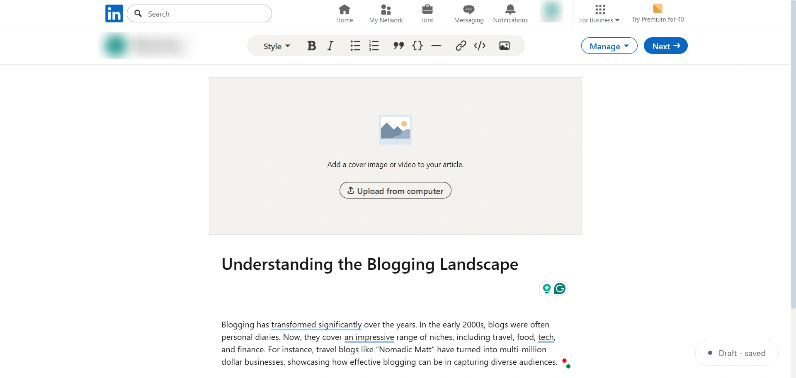Click the underlined word tech
Viewport: 796px width, 378px height.
tap(546, 337)
